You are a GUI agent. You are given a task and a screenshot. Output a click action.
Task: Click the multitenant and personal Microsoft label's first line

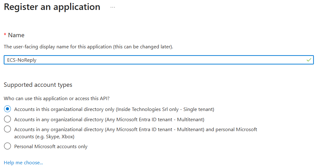136,130
